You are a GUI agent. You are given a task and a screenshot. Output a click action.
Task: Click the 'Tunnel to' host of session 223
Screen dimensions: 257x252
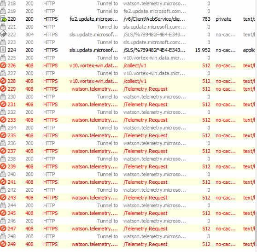click(107, 42)
